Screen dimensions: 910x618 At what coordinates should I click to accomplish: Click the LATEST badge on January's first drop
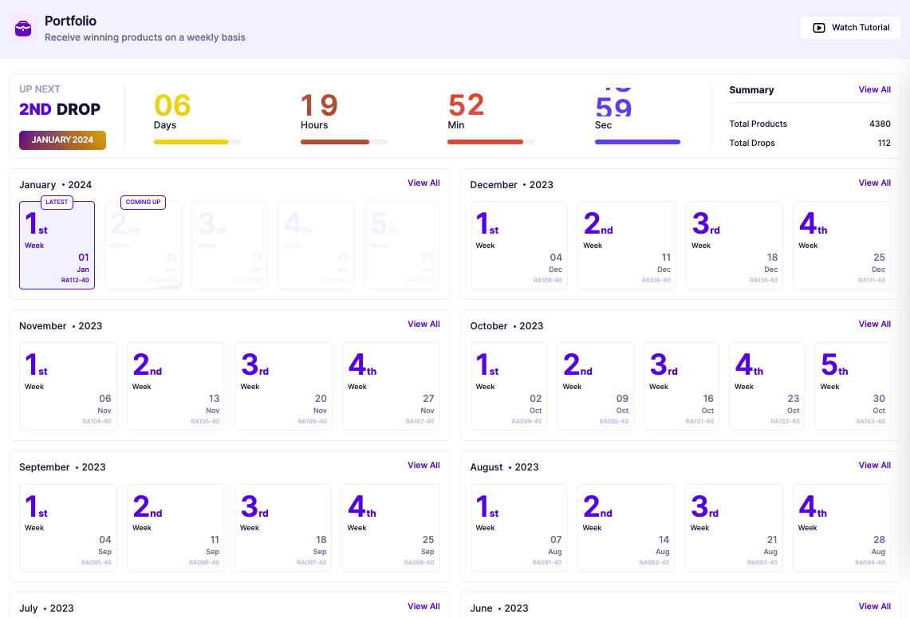[x=57, y=202]
